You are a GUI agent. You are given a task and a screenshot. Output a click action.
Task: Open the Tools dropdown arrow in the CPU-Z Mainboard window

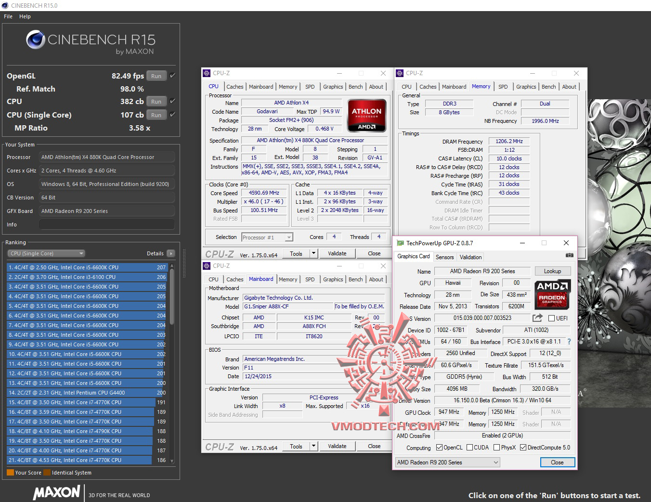point(313,446)
